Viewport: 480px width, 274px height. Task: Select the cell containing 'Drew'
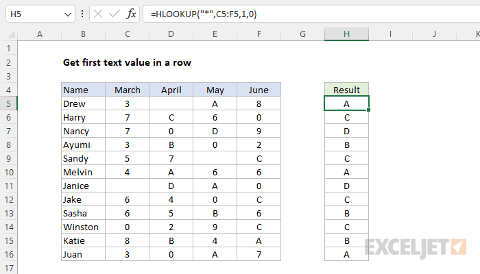(83, 103)
